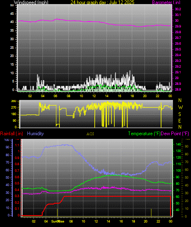The width and height of the screenshot is (191, 227).
Task: Select the 30.1 barometer scale label
Action: pos(178,15)
